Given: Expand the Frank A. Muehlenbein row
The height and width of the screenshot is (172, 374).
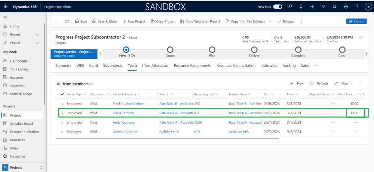Looking at the screenshot, I should pyautogui.click(x=62, y=104).
